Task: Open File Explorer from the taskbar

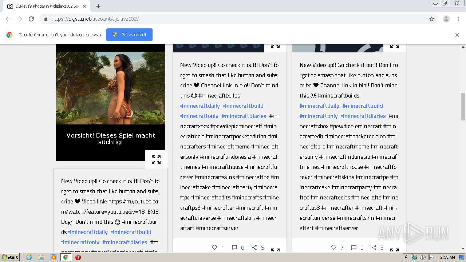Action: (x=41, y=257)
